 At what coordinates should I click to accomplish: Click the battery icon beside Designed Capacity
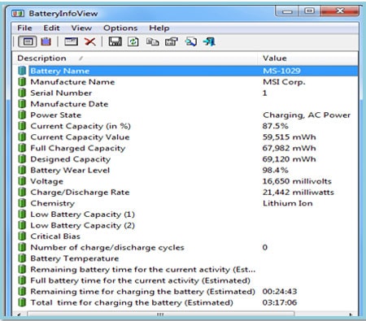tap(22, 159)
